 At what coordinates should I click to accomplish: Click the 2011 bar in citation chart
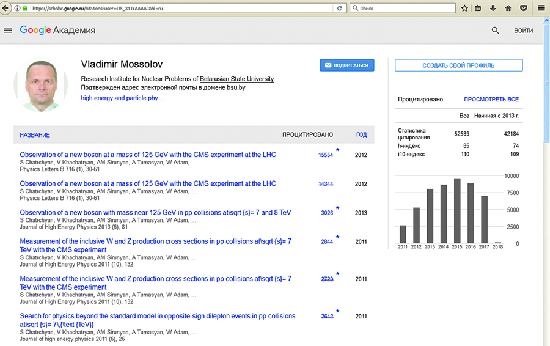[x=403, y=234]
